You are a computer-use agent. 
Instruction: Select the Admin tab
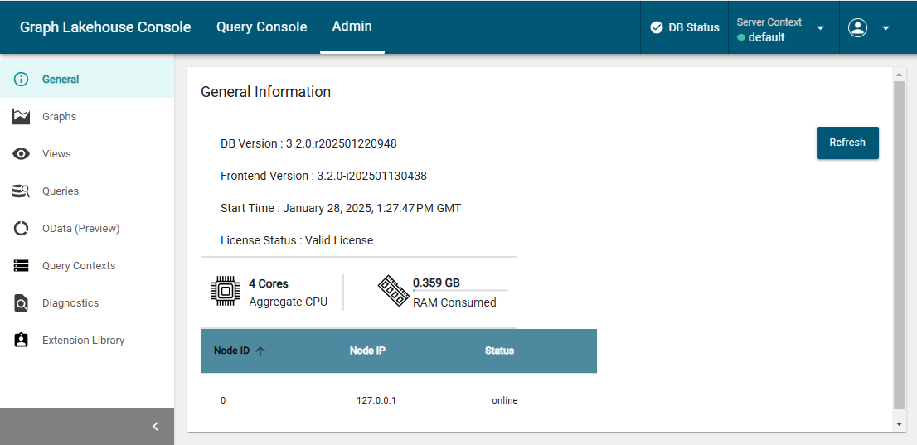point(352,27)
